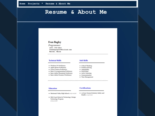Select the name Evan Bagley
This screenshot has height=116, width=155.
[55, 42]
